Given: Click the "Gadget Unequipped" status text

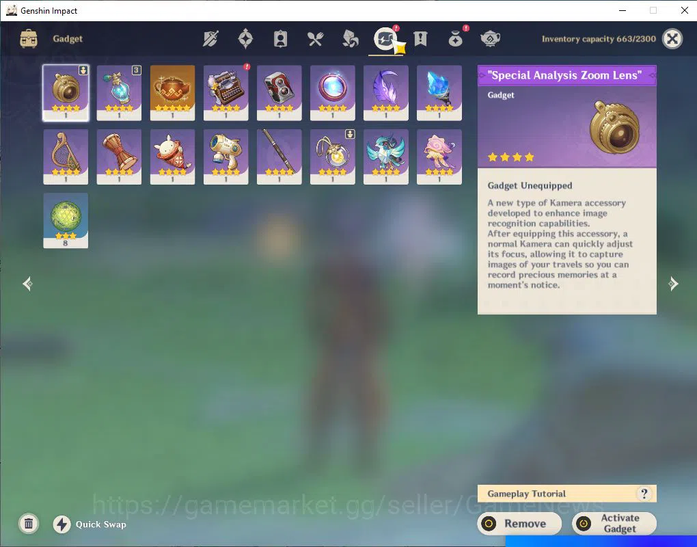Looking at the screenshot, I should click(530, 186).
